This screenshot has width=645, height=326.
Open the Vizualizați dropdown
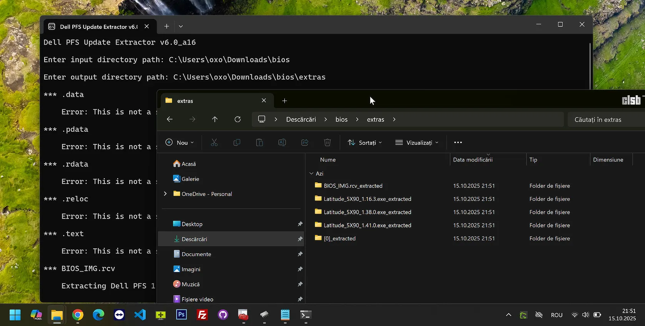point(417,142)
